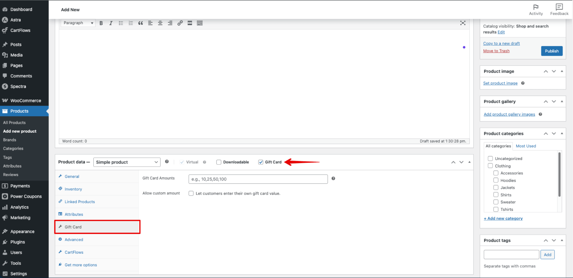Open the Simple product type dropdown
Image resolution: width=573 pixels, height=278 pixels.
coord(127,162)
